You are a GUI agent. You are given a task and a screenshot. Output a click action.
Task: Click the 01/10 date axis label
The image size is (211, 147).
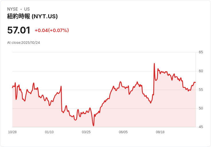pos(49,132)
